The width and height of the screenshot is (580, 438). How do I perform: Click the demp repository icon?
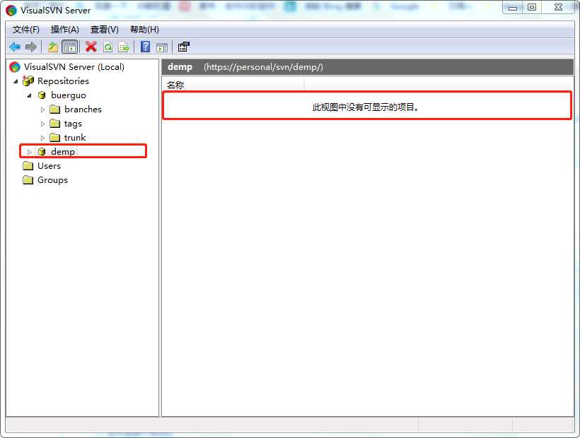tap(42, 151)
